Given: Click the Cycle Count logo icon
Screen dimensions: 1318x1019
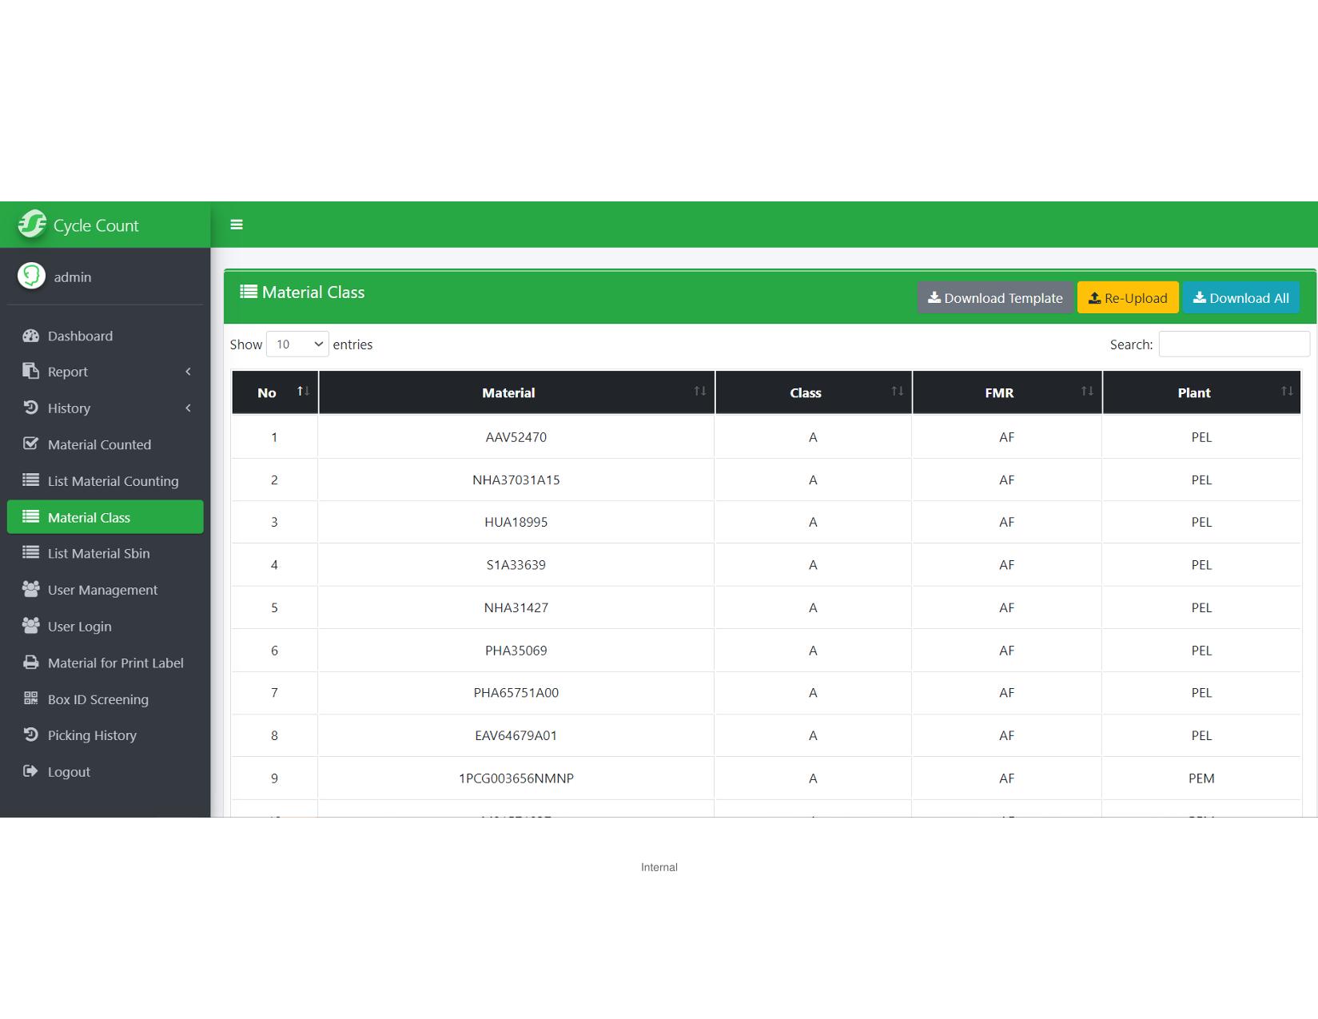Looking at the screenshot, I should coord(33,225).
